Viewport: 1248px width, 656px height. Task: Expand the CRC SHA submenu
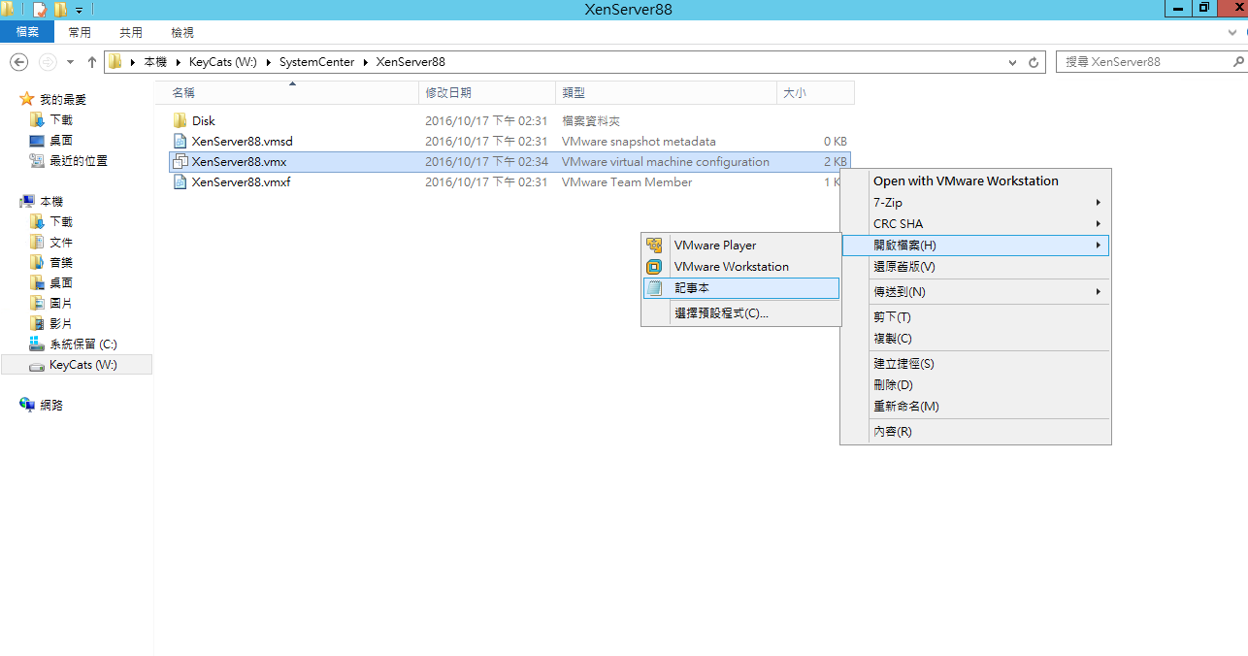(975, 223)
